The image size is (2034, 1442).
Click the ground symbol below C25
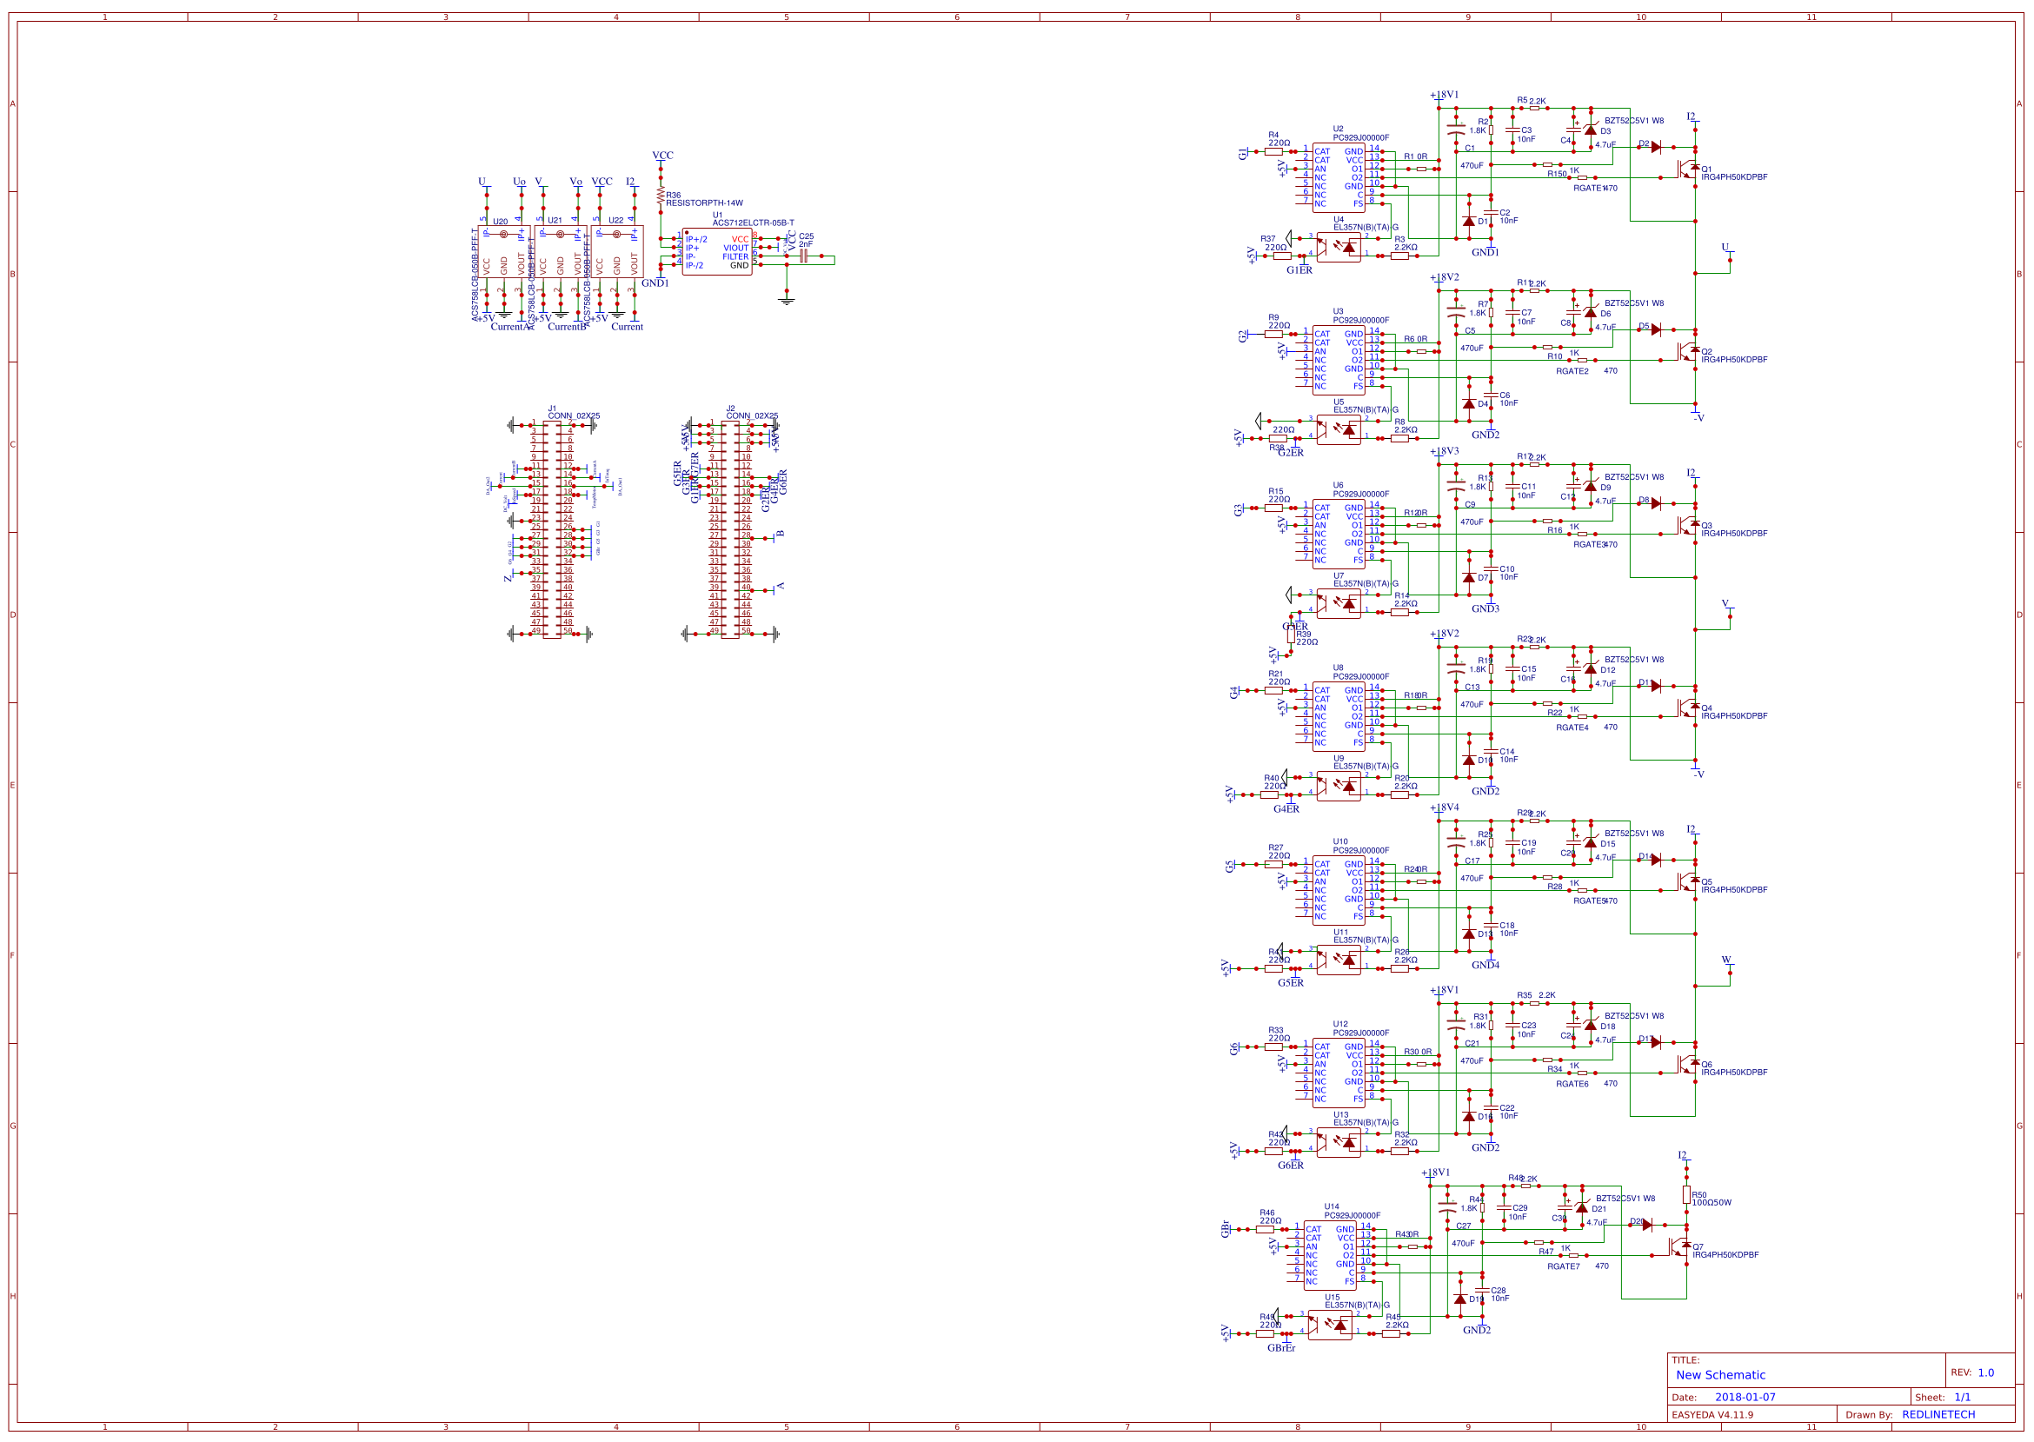click(786, 300)
